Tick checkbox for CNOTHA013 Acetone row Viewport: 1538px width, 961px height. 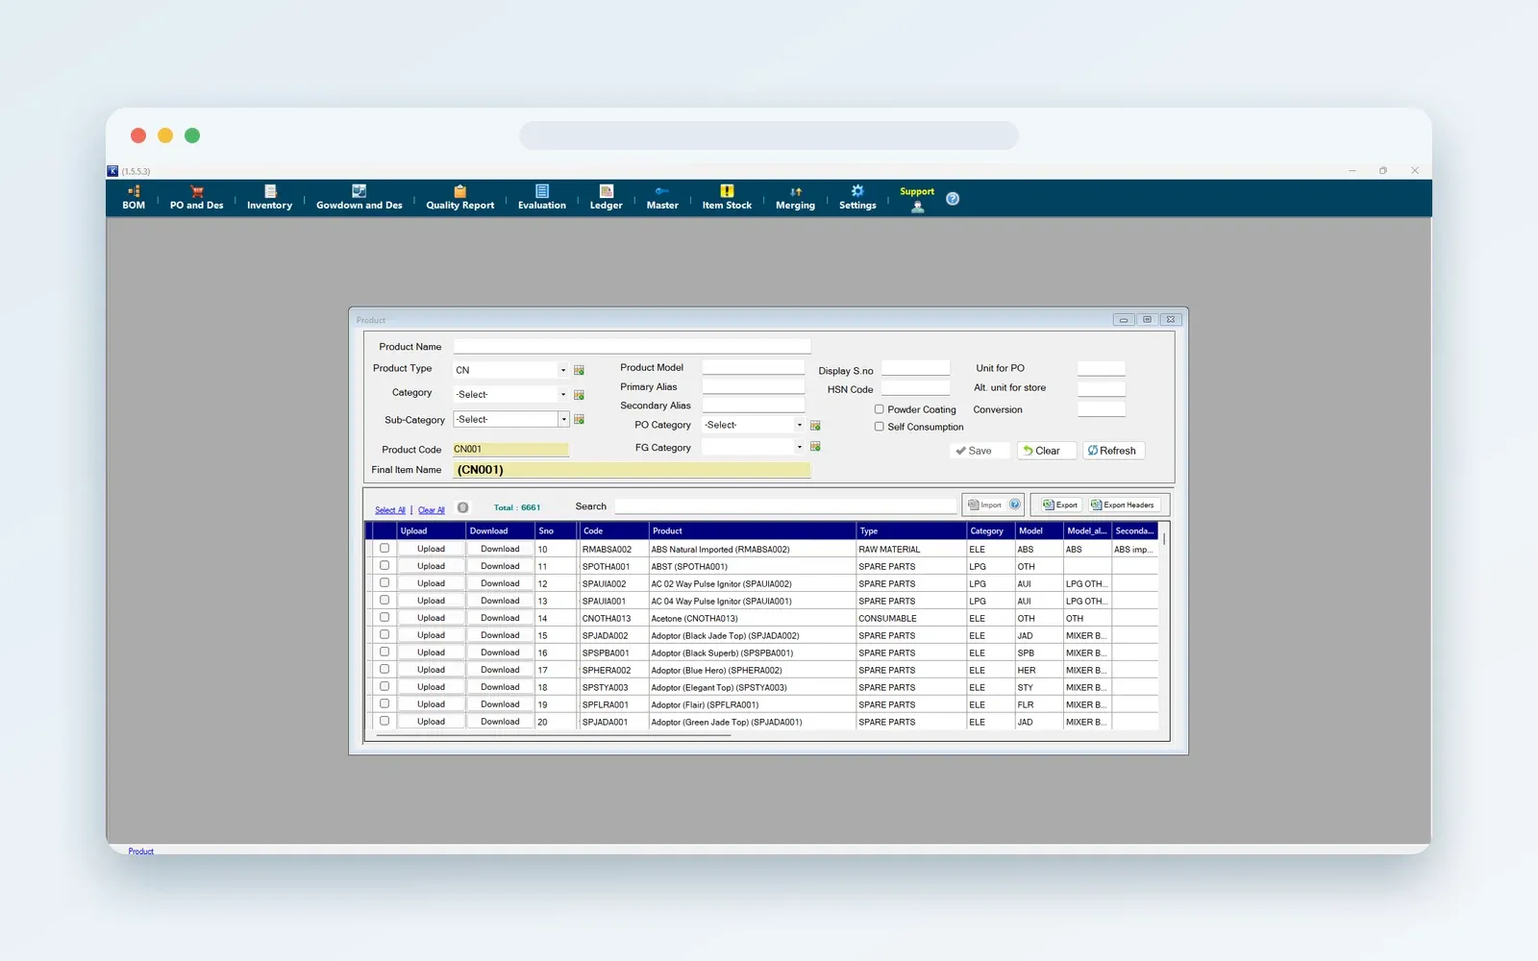pos(384,618)
